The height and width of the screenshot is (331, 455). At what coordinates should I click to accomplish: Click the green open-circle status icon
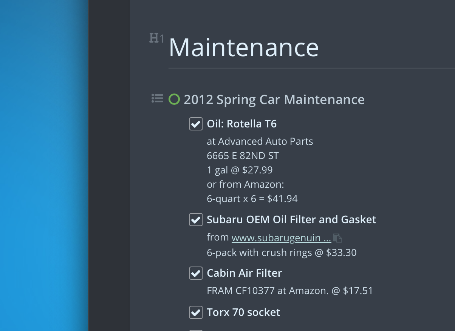pos(174,99)
